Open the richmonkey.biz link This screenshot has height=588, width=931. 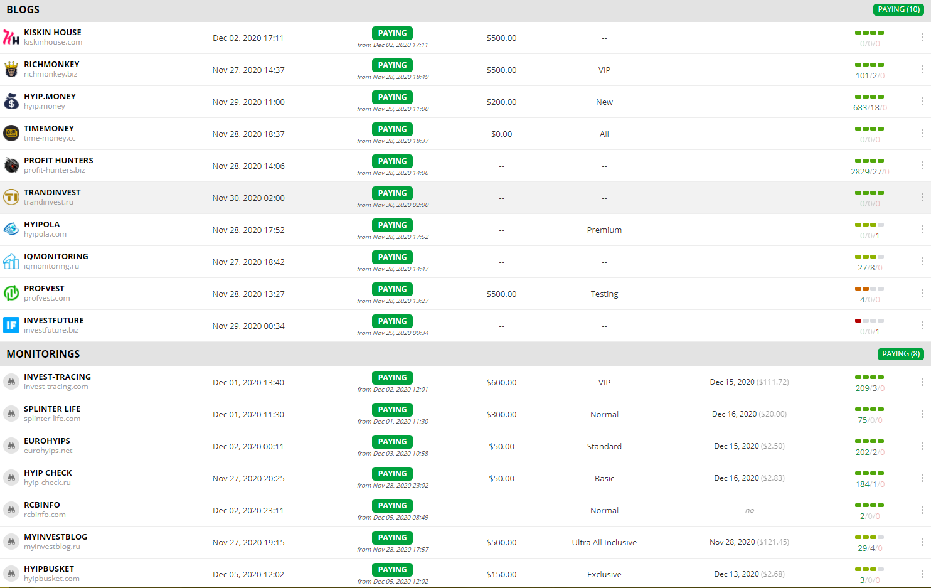pyautogui.click(x=50, y=74)
